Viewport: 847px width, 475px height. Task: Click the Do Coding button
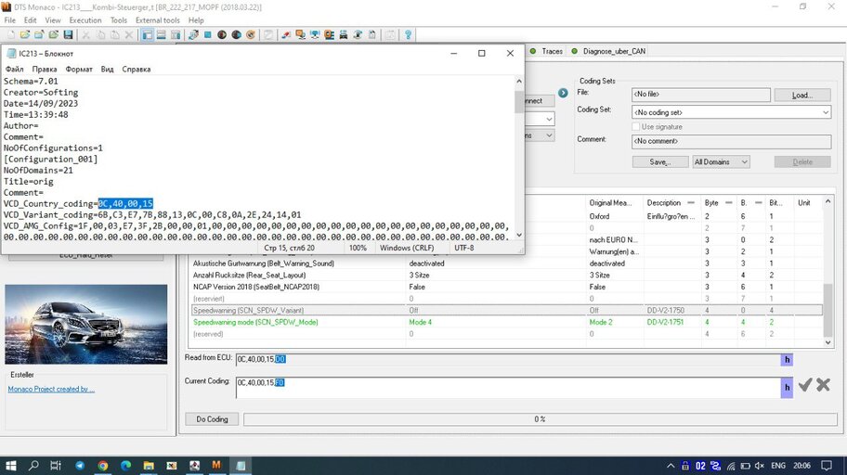click(212, 418)
